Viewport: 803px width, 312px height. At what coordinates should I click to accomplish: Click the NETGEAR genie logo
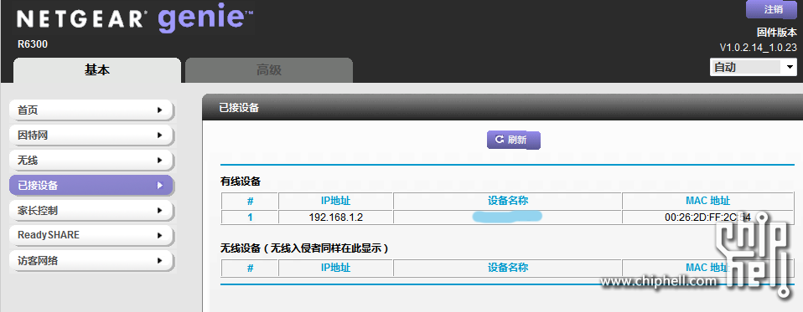(135, 19)
